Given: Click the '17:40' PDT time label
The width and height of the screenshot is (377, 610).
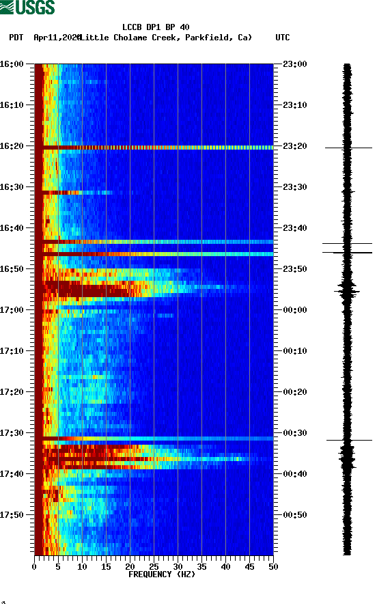Looking at the screenshot, I should pos(12,474).
